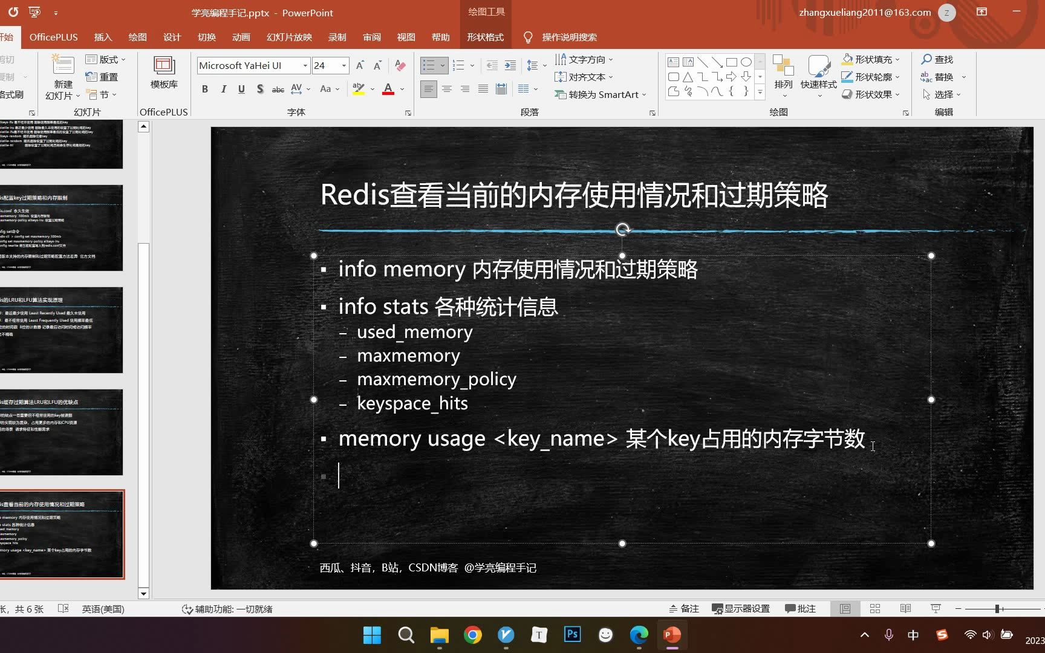Open font name dropdown
The image size is (1045, 653).
tap(305, 65)
